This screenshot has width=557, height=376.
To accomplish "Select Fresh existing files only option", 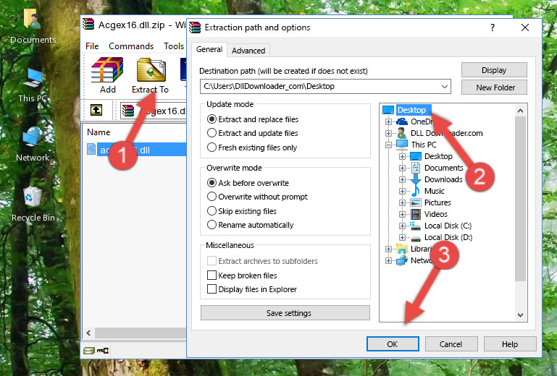I will (212, 148).
